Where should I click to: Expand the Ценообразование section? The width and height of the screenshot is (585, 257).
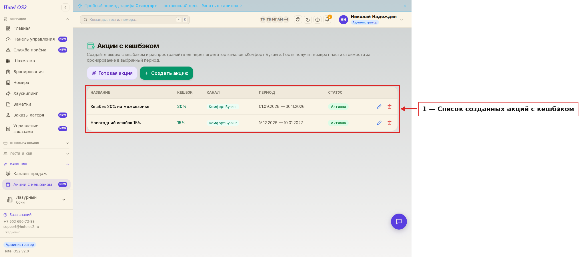pos(36,143)
